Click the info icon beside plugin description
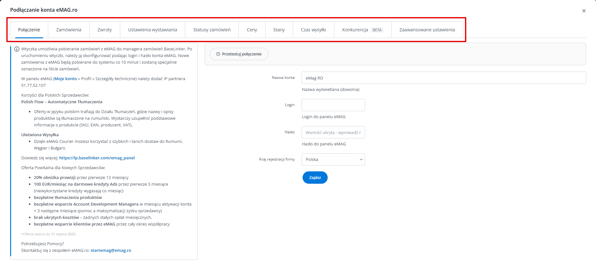 click(x=17, y=49)
